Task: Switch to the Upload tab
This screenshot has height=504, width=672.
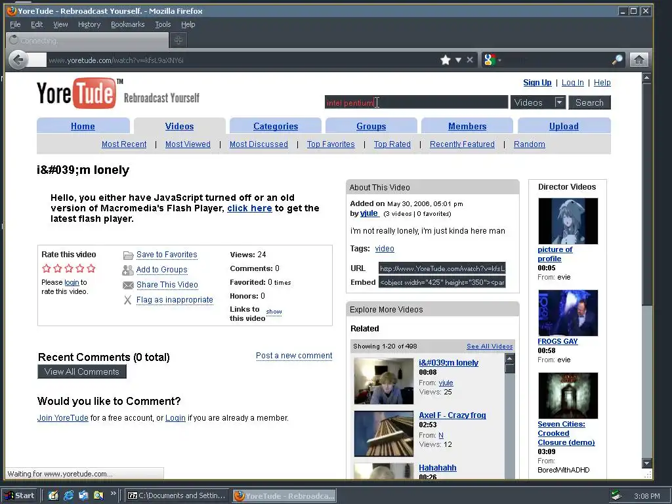Action: tap(564, 126)
